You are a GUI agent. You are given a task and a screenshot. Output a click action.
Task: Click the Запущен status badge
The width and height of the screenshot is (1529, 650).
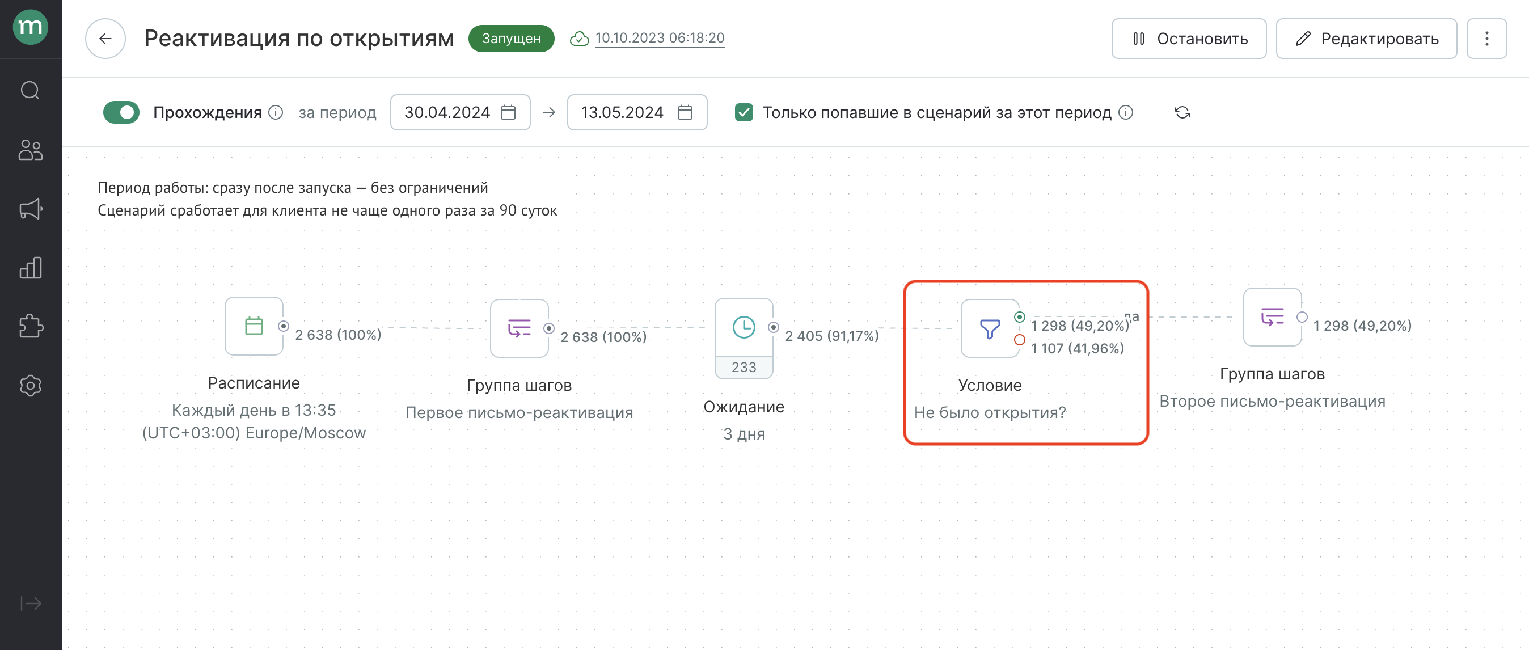coord(511,39)
